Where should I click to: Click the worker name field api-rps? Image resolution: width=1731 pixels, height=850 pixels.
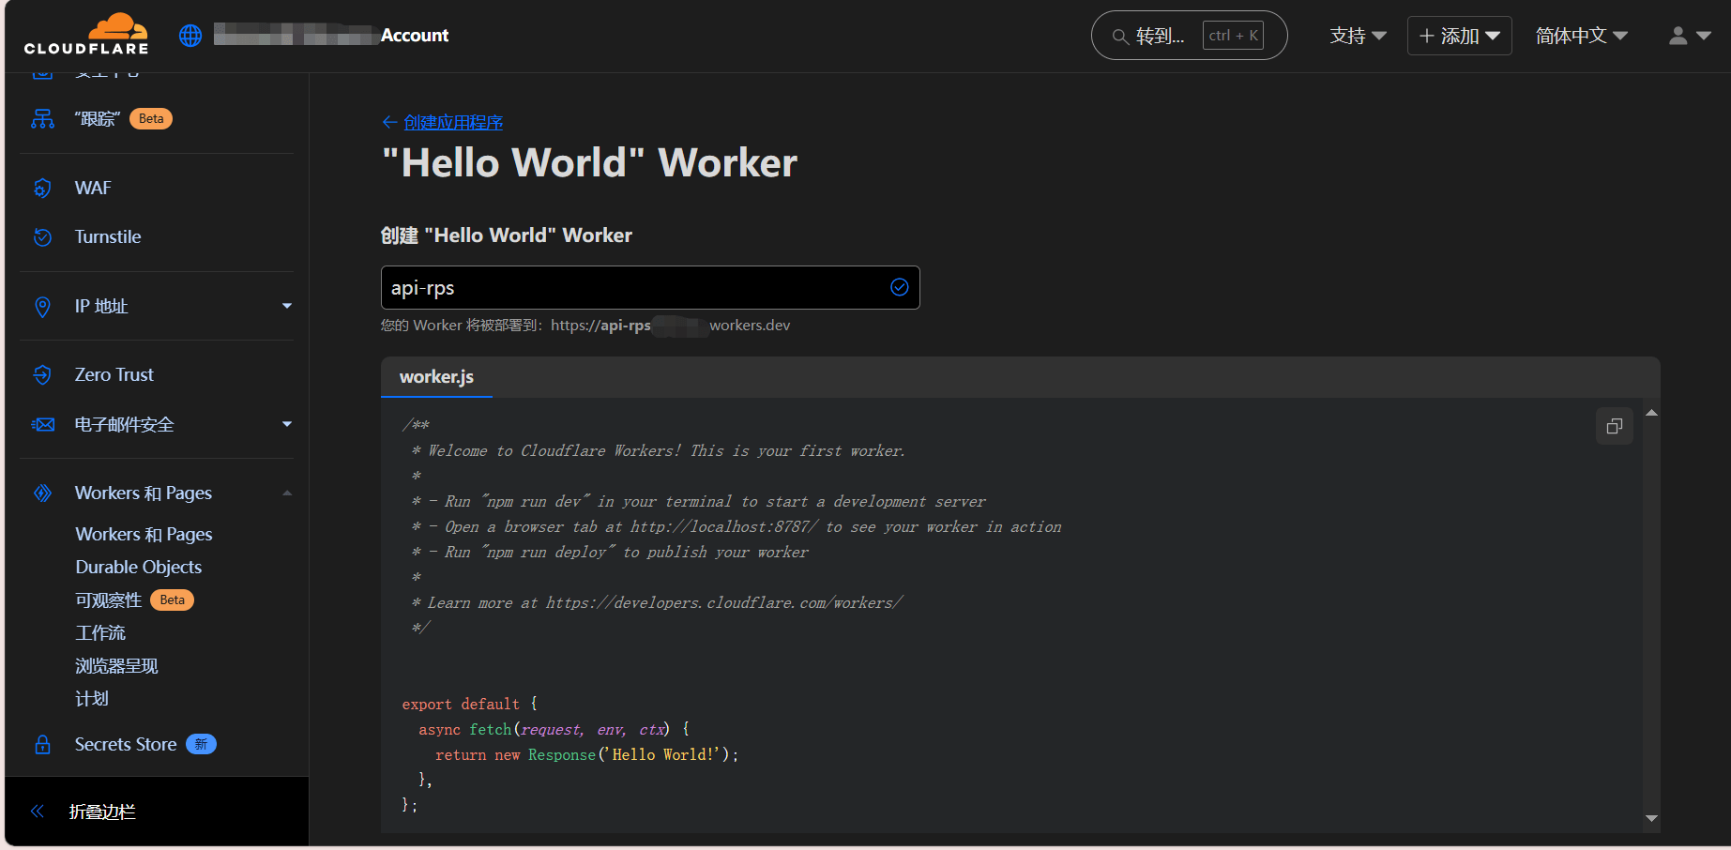638,288
